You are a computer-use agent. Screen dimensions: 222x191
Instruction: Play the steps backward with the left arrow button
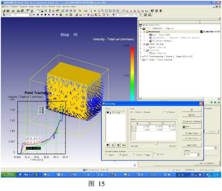41,15
